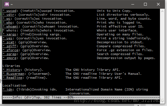Close the terminal window

click(158, 4)
